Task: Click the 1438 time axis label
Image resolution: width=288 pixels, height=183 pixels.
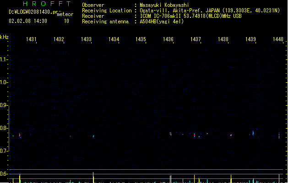Action: click(223, 39)
